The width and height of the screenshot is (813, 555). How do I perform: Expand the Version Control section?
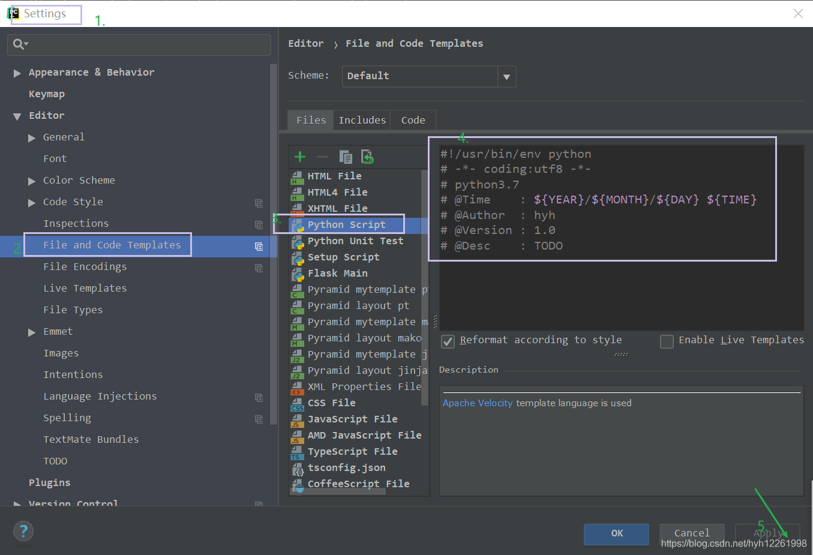(17, 504)
